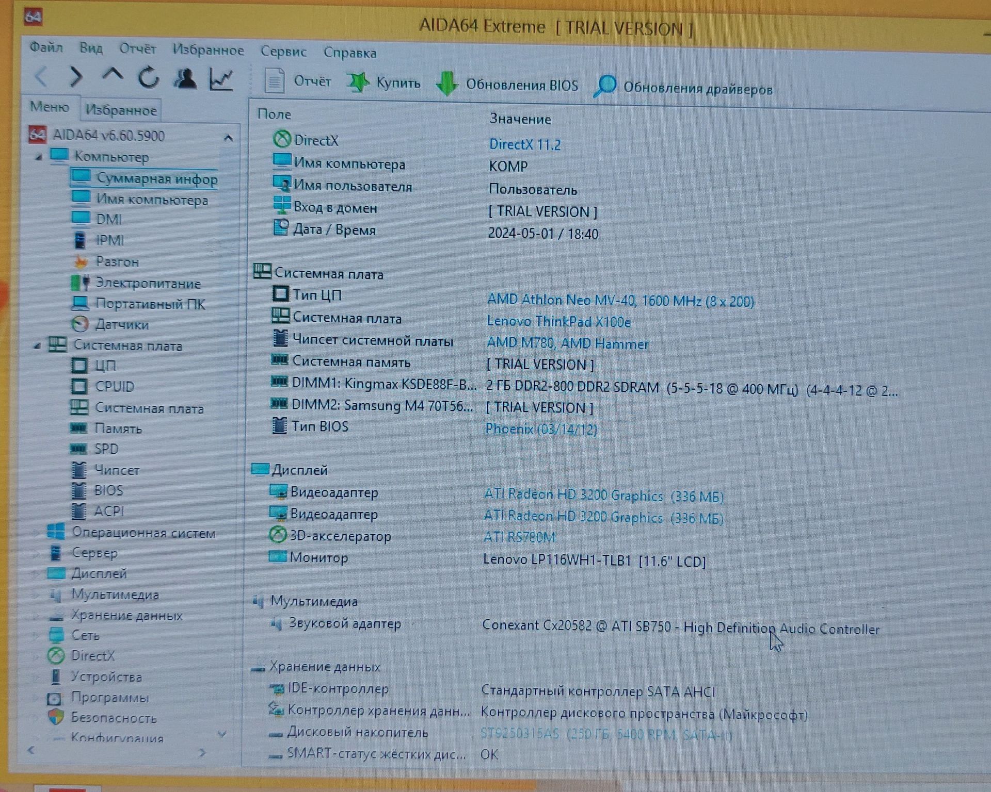Click the Операционная система Windows icon
991x792 pixels.
(x=56, y=531)
